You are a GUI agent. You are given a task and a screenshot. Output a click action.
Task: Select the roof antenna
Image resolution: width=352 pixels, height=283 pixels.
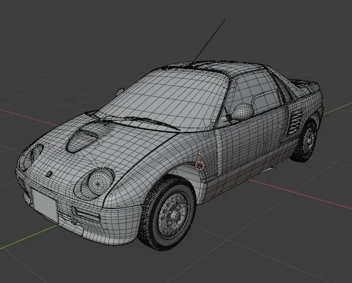(209, 41)
